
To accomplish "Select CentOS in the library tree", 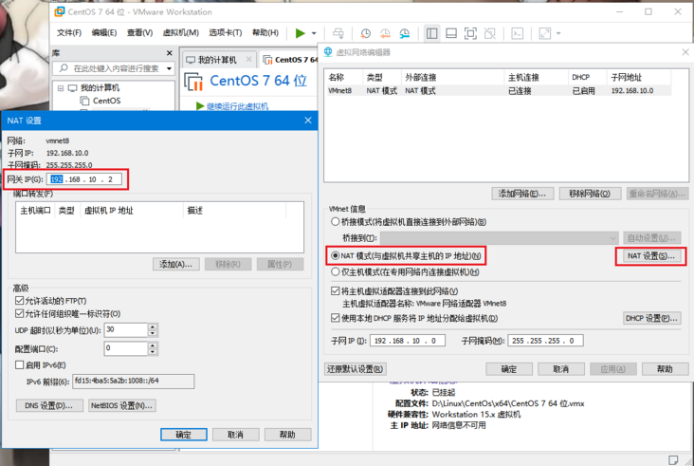I will tap(107, 101).
